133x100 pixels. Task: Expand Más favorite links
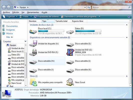point(9,37)
